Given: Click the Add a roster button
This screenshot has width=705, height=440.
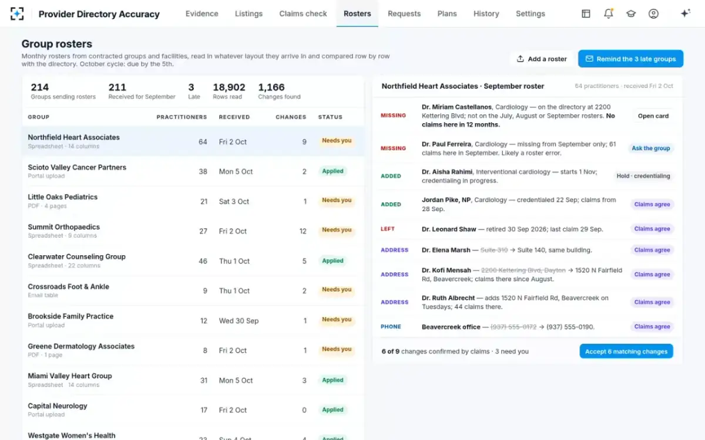Looking at the screenshot, I should pyautogui.click(x=542, y=59).
